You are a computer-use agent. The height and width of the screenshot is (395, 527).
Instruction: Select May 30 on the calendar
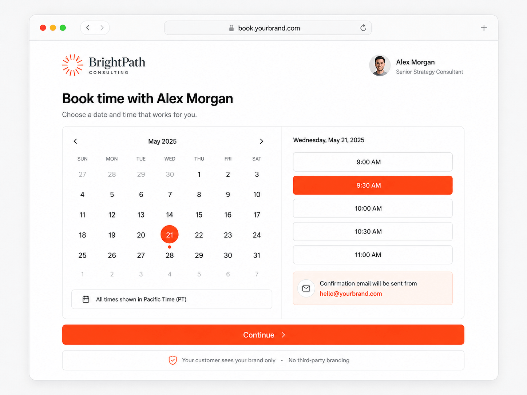click(x=228, y=255)
